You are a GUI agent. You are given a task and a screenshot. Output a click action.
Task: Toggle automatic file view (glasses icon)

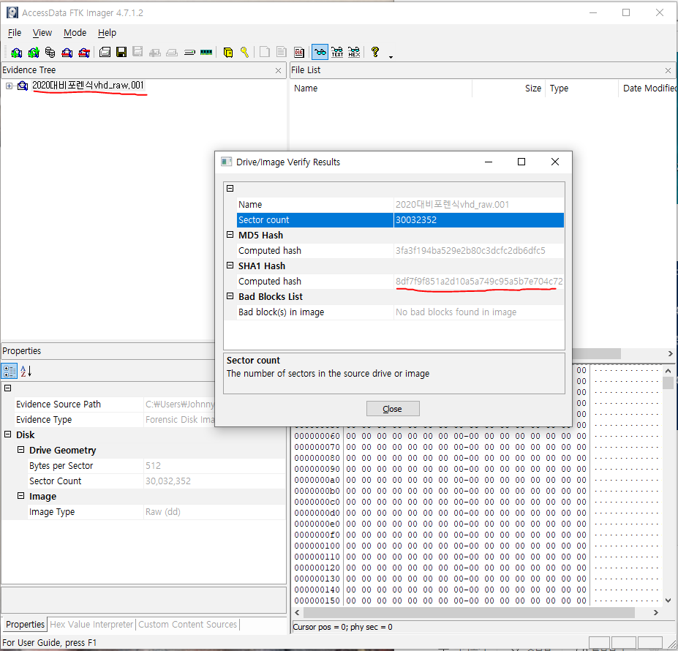pos(320,53)
